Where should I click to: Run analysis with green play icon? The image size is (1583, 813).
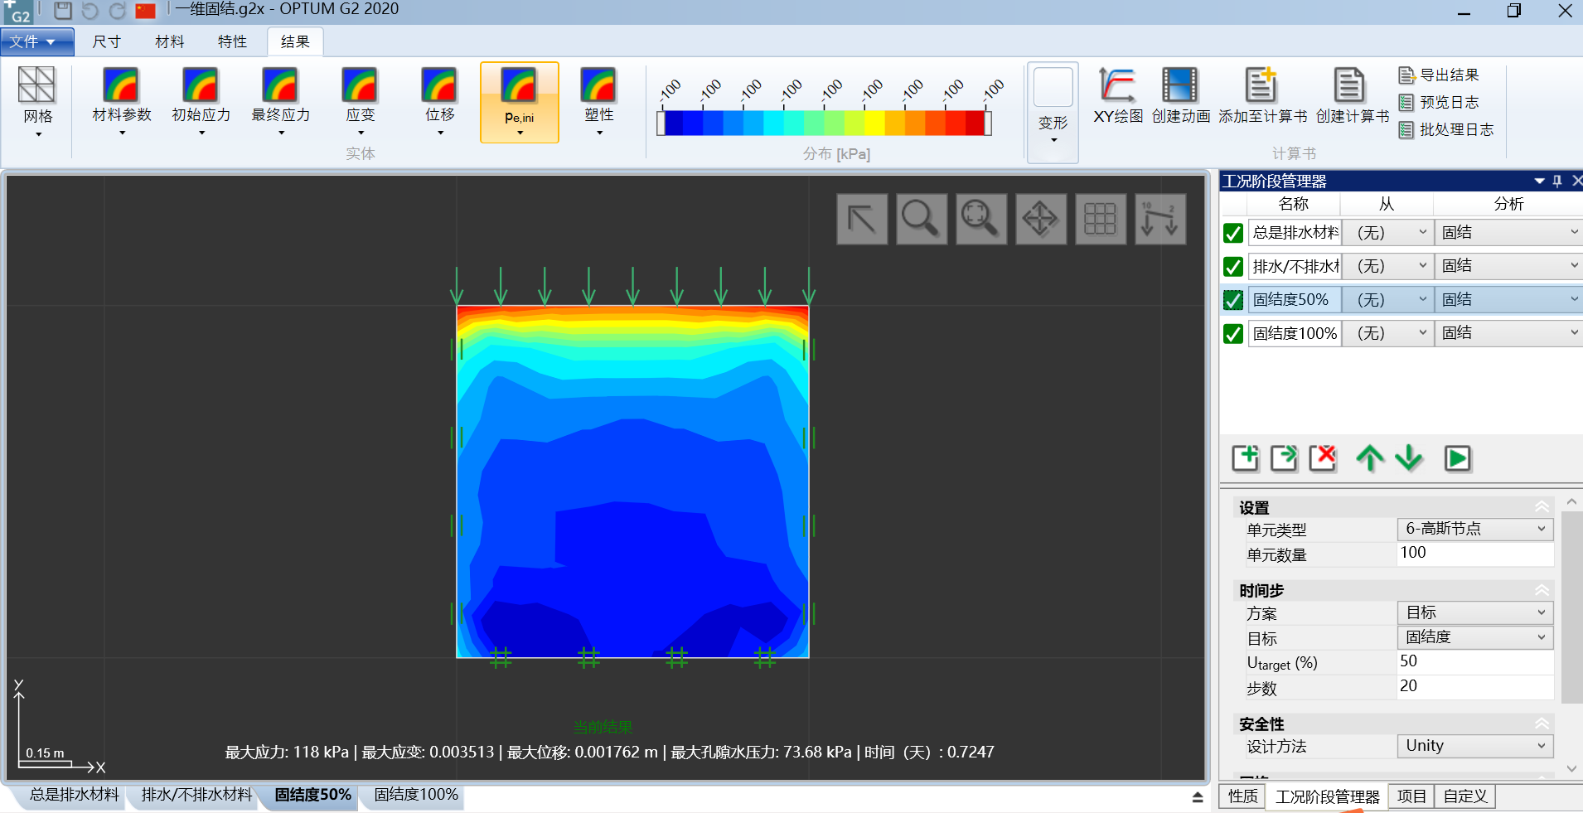point(1457,458)
